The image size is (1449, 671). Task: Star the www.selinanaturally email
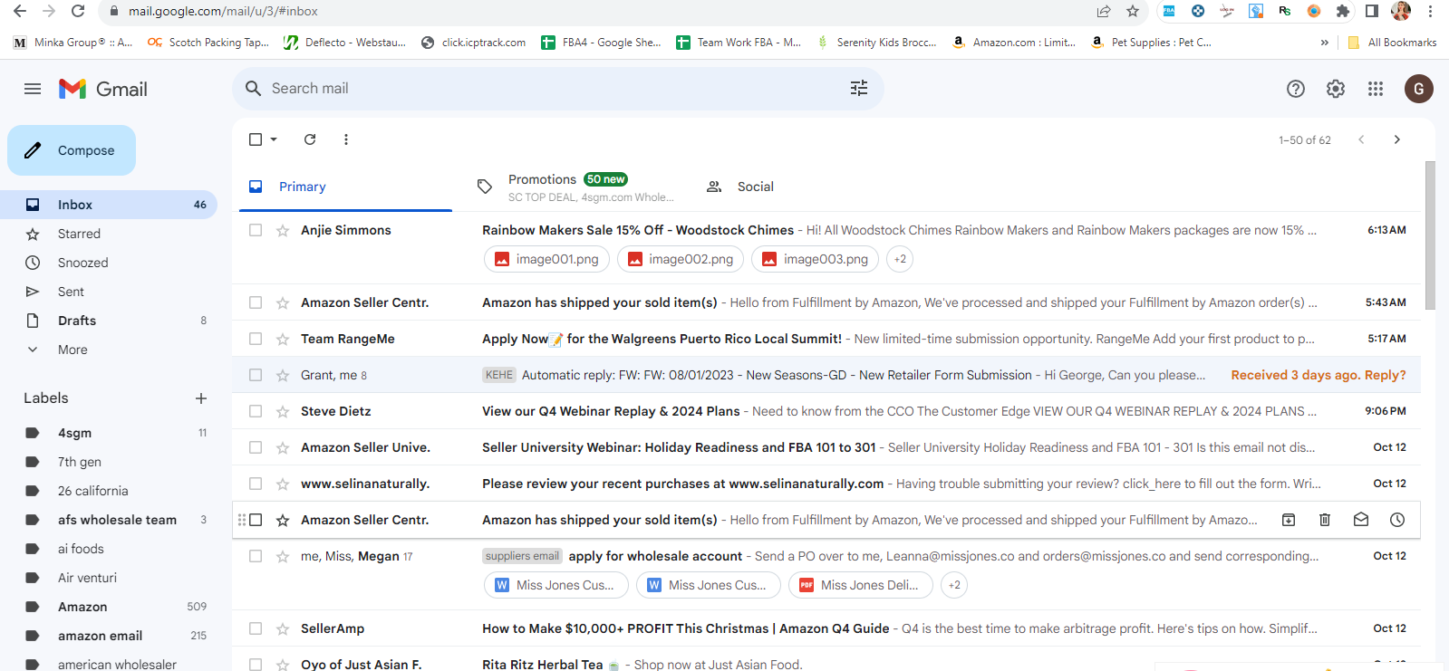pyautogui.click(x=283, y=484)
